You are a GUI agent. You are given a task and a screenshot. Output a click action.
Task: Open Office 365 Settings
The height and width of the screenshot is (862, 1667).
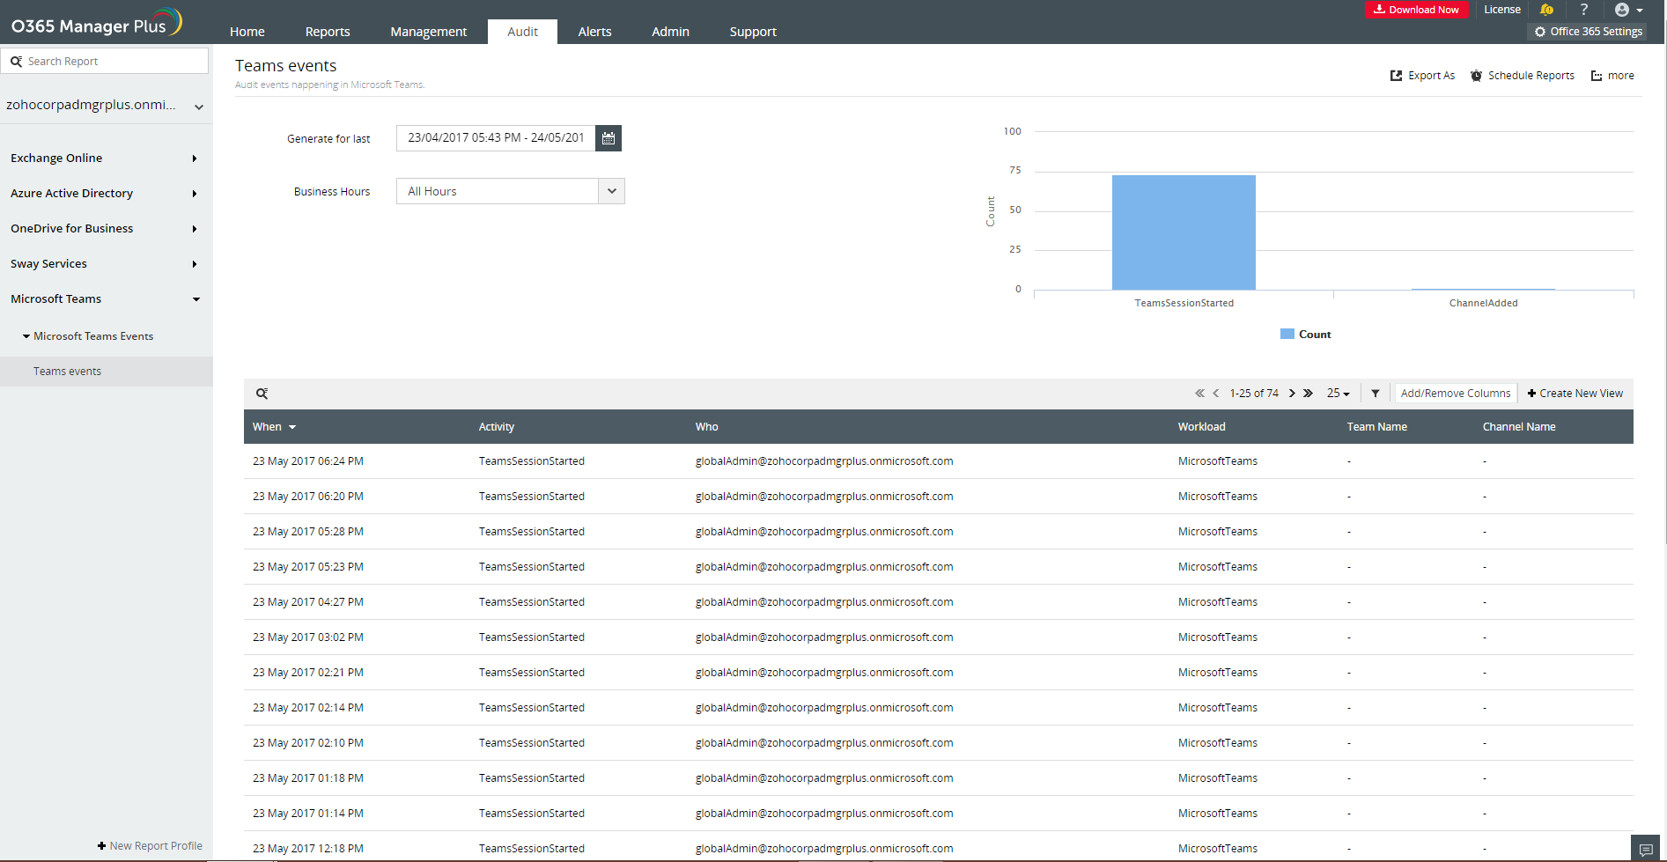[x=1588, y=32]
